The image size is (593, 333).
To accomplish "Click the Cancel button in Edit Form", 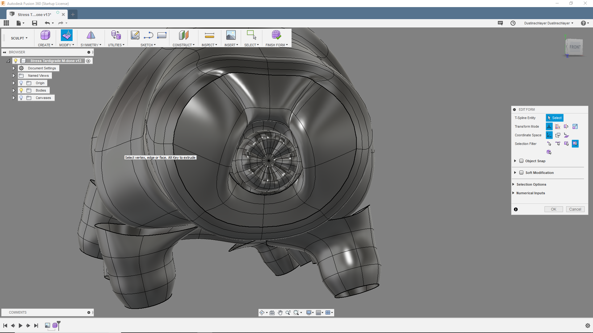I will click(575, 209).
